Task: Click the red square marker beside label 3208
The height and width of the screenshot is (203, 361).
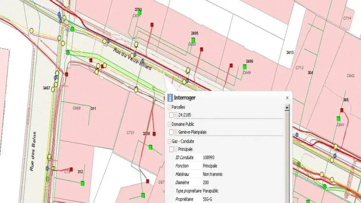Action: point(154,134)
